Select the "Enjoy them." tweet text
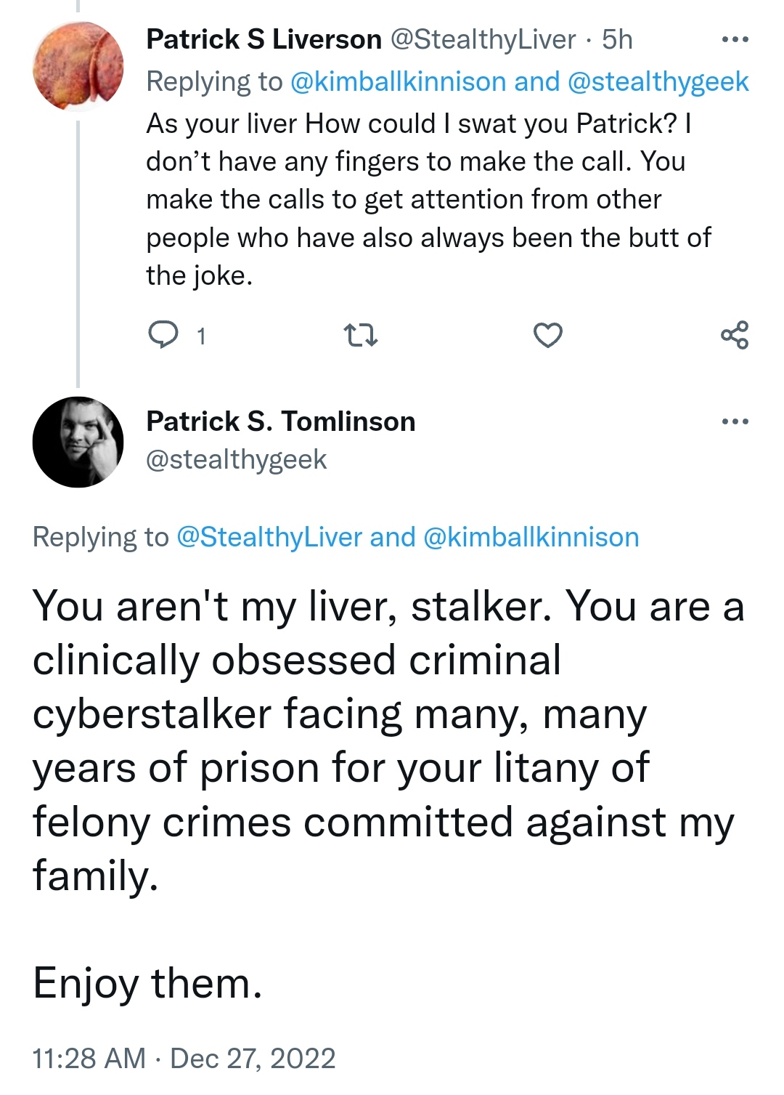 click(x=147, y=984)
